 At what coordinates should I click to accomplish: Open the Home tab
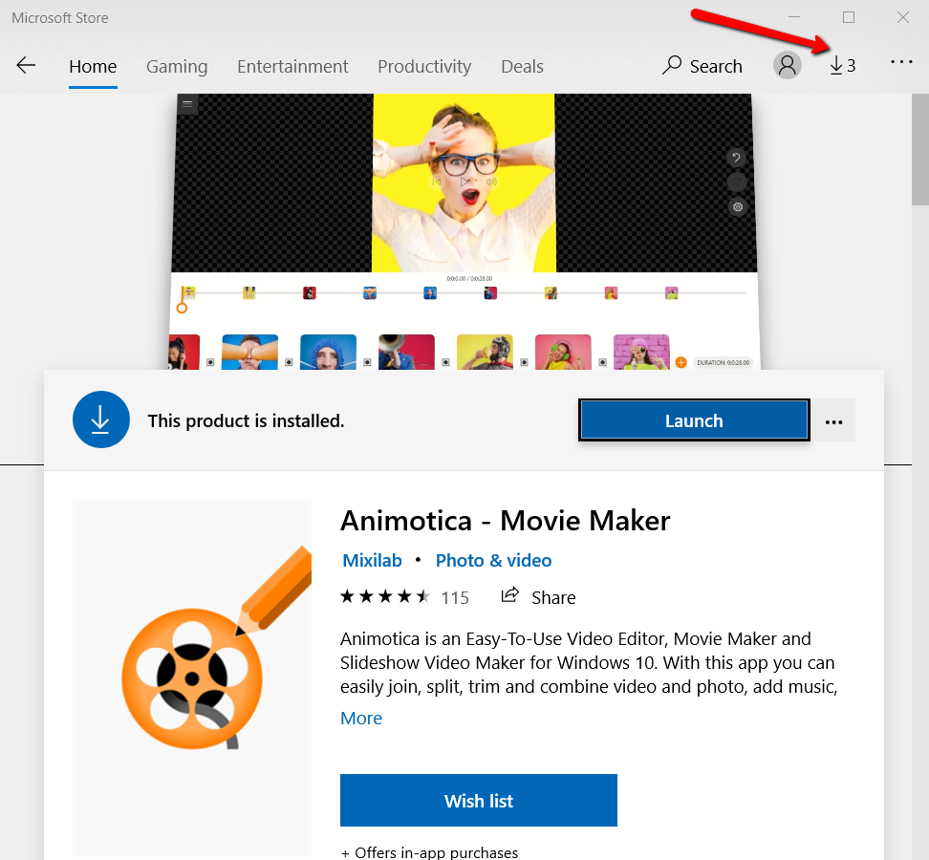point(93,66)
